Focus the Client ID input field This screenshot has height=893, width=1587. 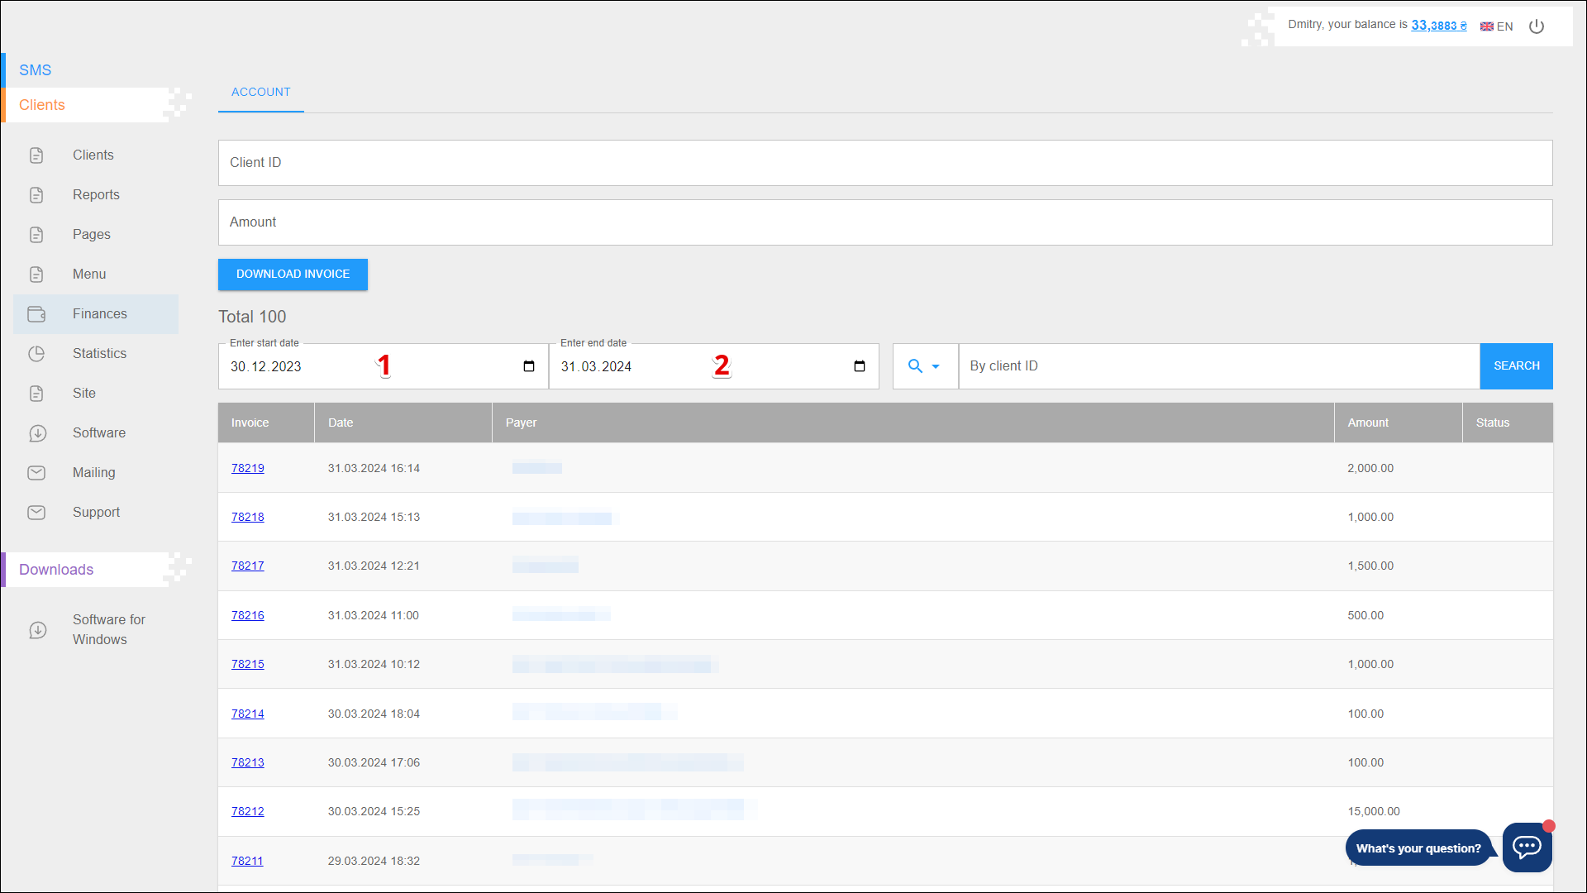tap(884, 163)
